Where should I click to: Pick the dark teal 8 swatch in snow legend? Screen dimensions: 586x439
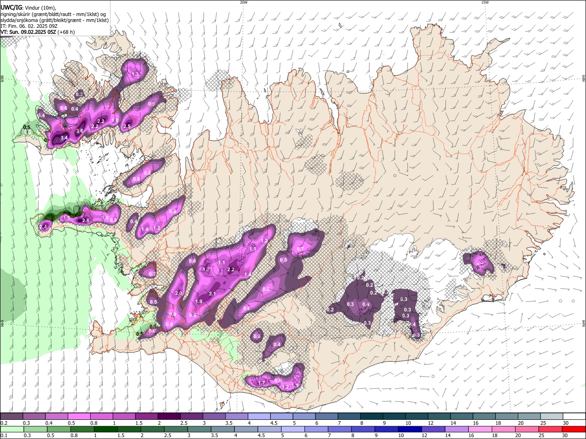coord(371,417)
